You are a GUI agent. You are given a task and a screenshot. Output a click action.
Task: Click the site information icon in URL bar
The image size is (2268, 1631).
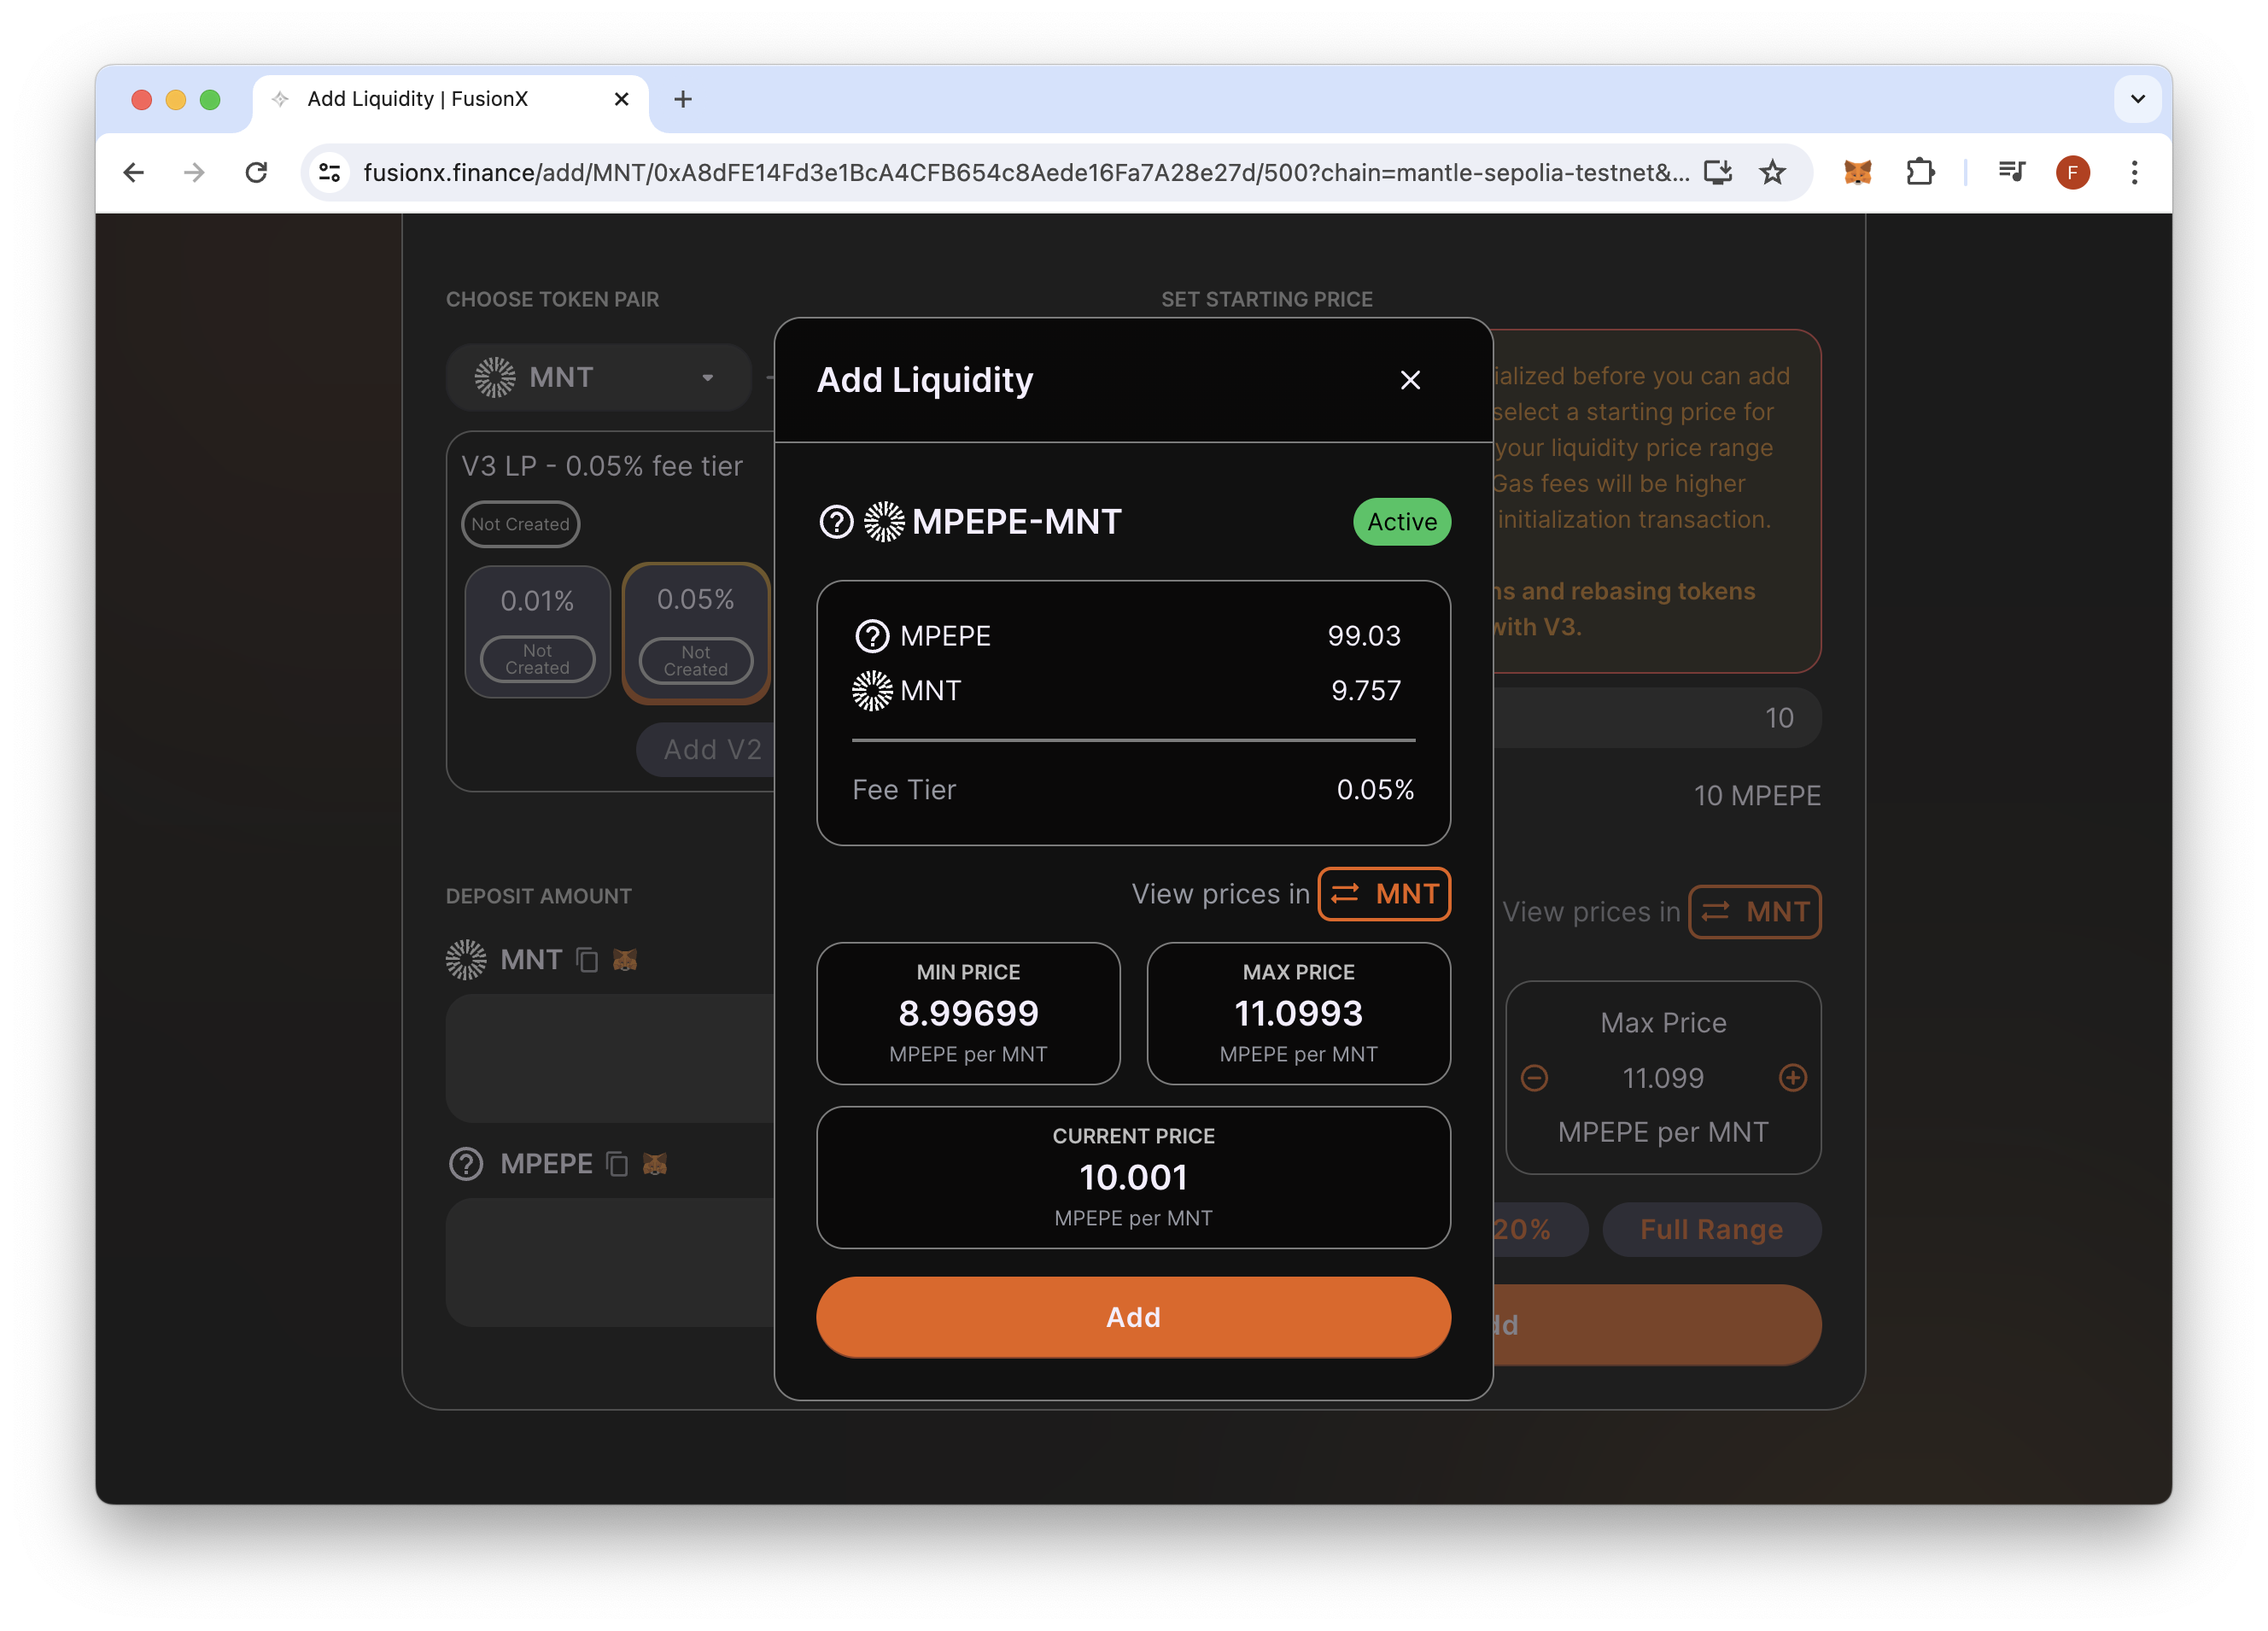click(x=330, y=172)
